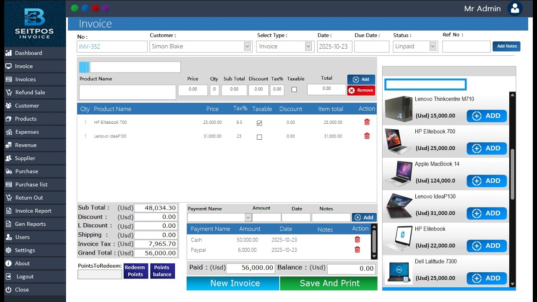
Task: Open the Dashboard sidebar item
Action: [x=35, y=53]
